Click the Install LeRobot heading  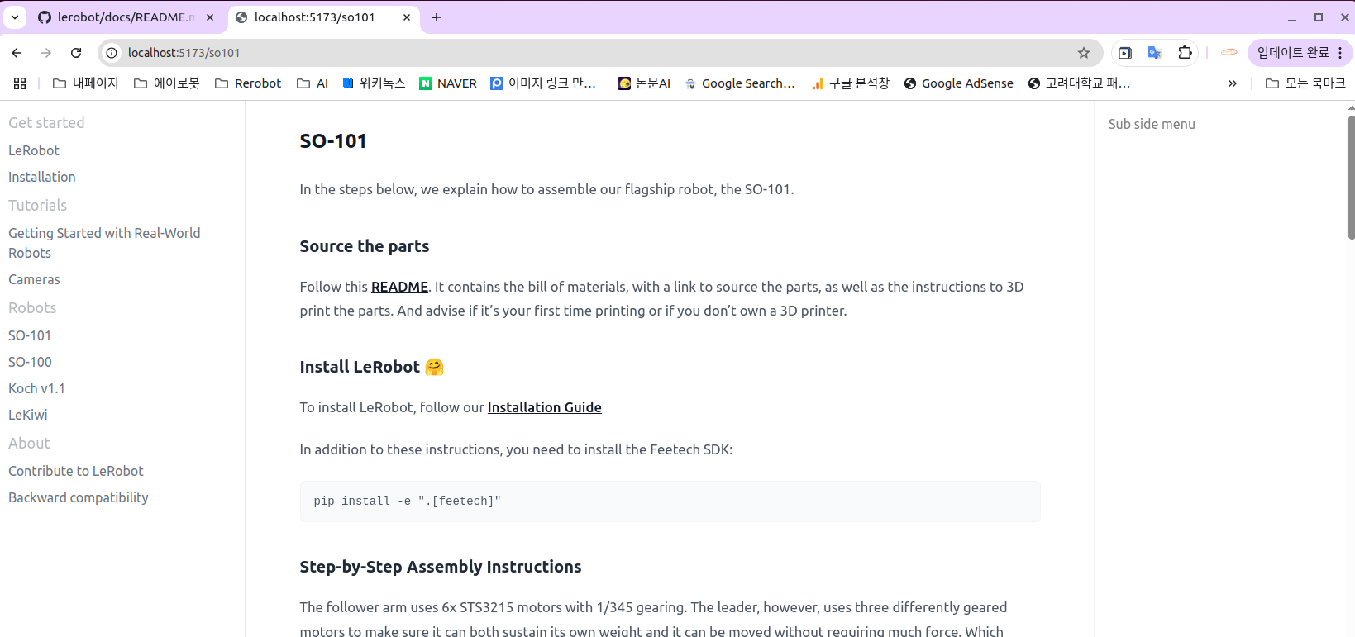[372, 367]
